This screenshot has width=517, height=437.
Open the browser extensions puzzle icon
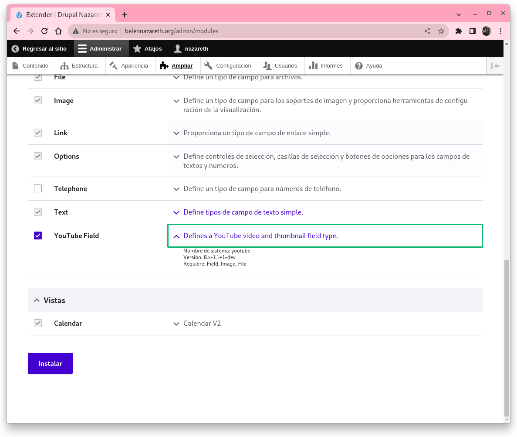click(458, 31)
